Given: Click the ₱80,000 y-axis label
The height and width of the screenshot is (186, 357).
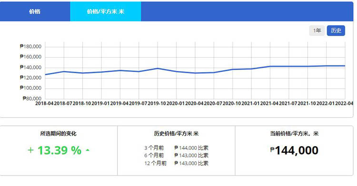Looking at the screenshot, I should (x=32, y=98).
